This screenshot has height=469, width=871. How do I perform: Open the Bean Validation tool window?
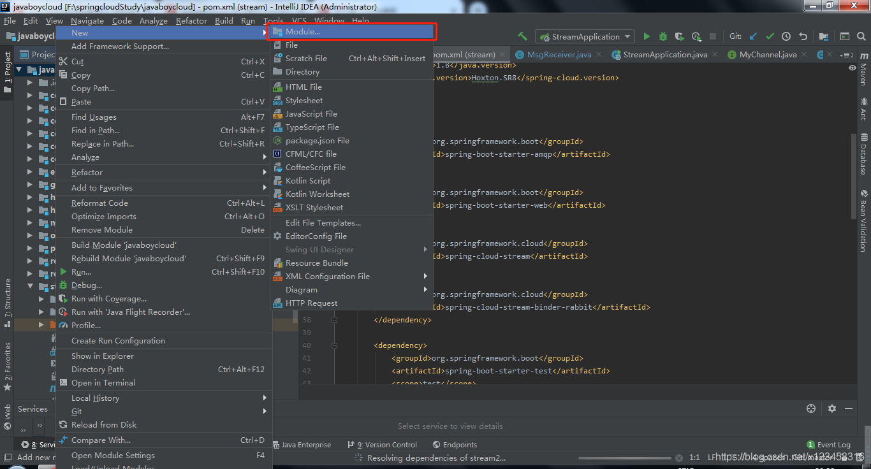(x=863, y=220)
